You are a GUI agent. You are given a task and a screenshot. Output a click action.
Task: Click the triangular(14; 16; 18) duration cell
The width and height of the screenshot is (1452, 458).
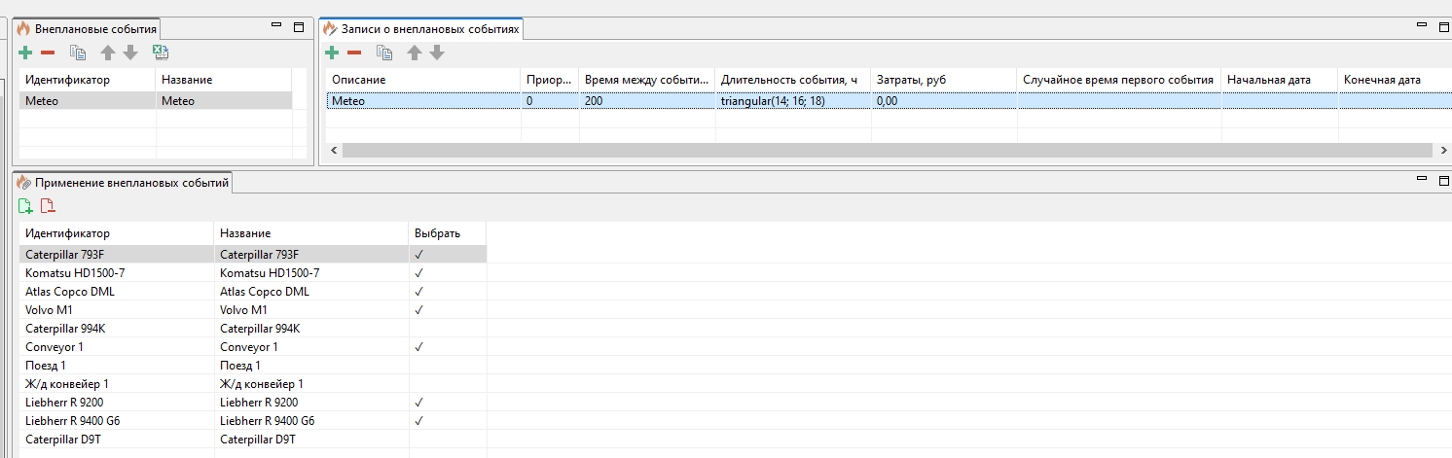[x=793, y=100]
